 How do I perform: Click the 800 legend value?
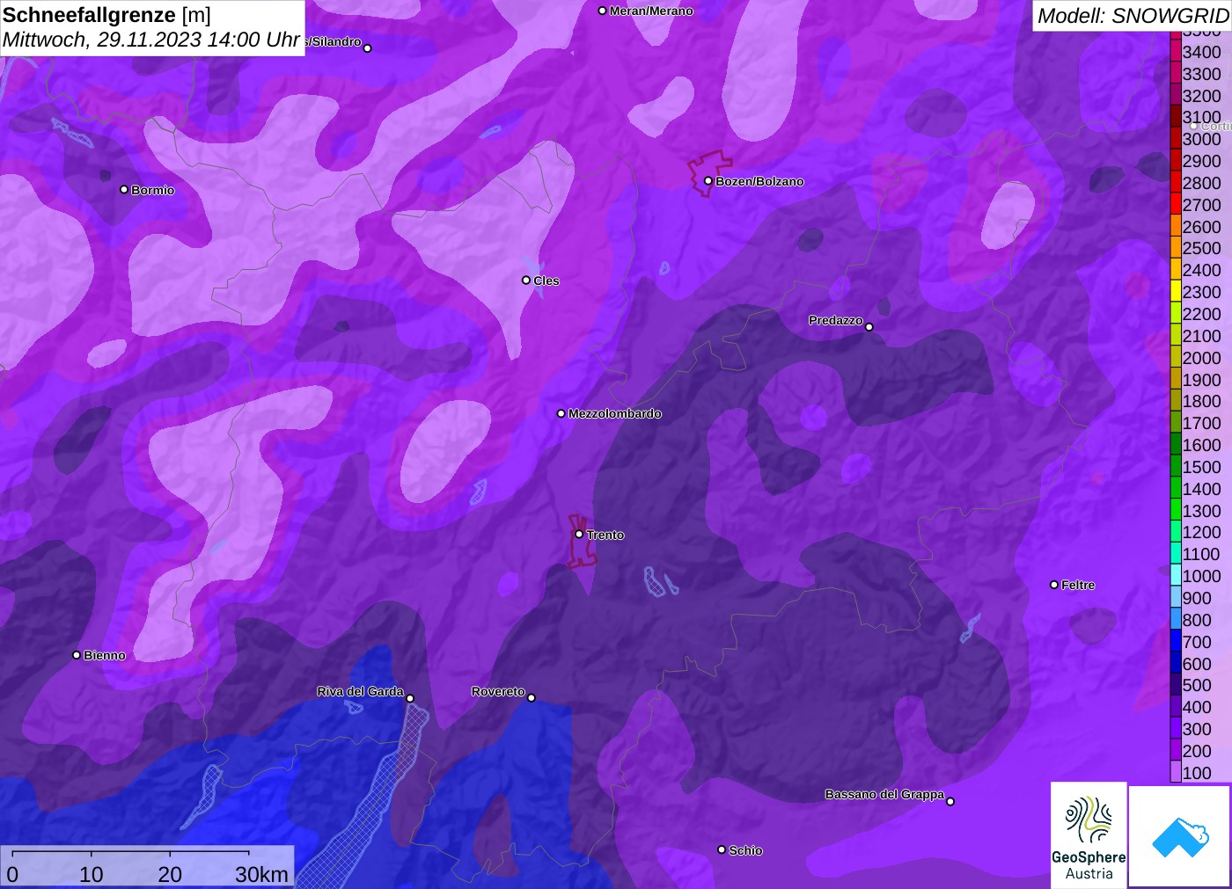(x=1197, y=619)
